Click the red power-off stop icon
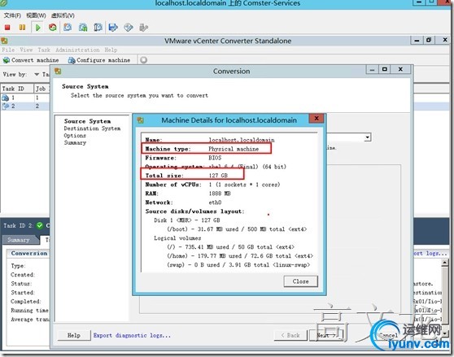454x357 pixels. click(x=7, y=28)
